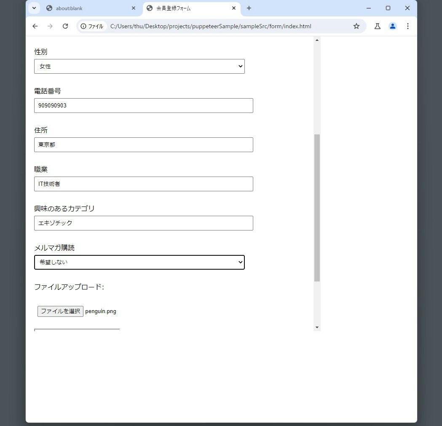Open the ファイル site information badge
The image size is (442, 426).
point(92,26)
